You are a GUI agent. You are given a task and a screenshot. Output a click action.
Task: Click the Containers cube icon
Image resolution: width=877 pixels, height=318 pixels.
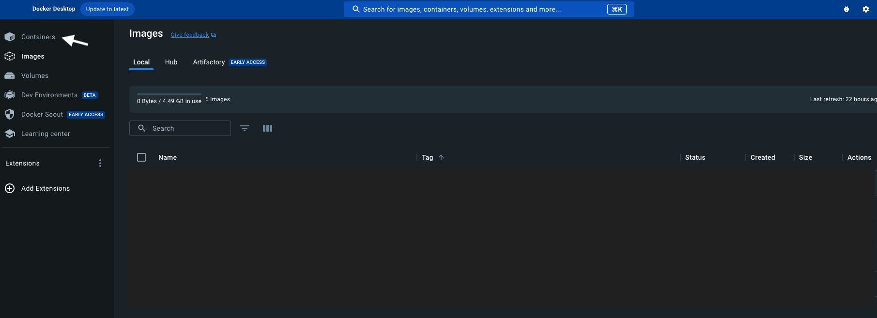click(x=10, y=37)
